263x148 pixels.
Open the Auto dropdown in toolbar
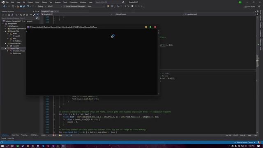point(96,7)
